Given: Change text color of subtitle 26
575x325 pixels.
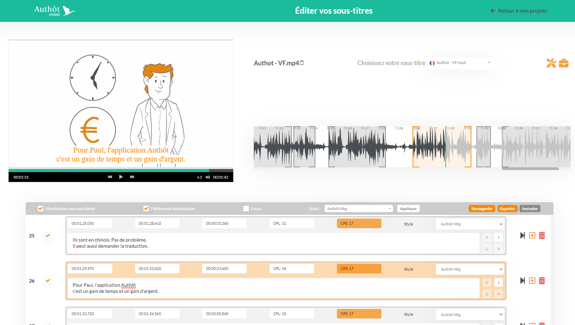Looking at the screenshot, I should tap(498, 294).
